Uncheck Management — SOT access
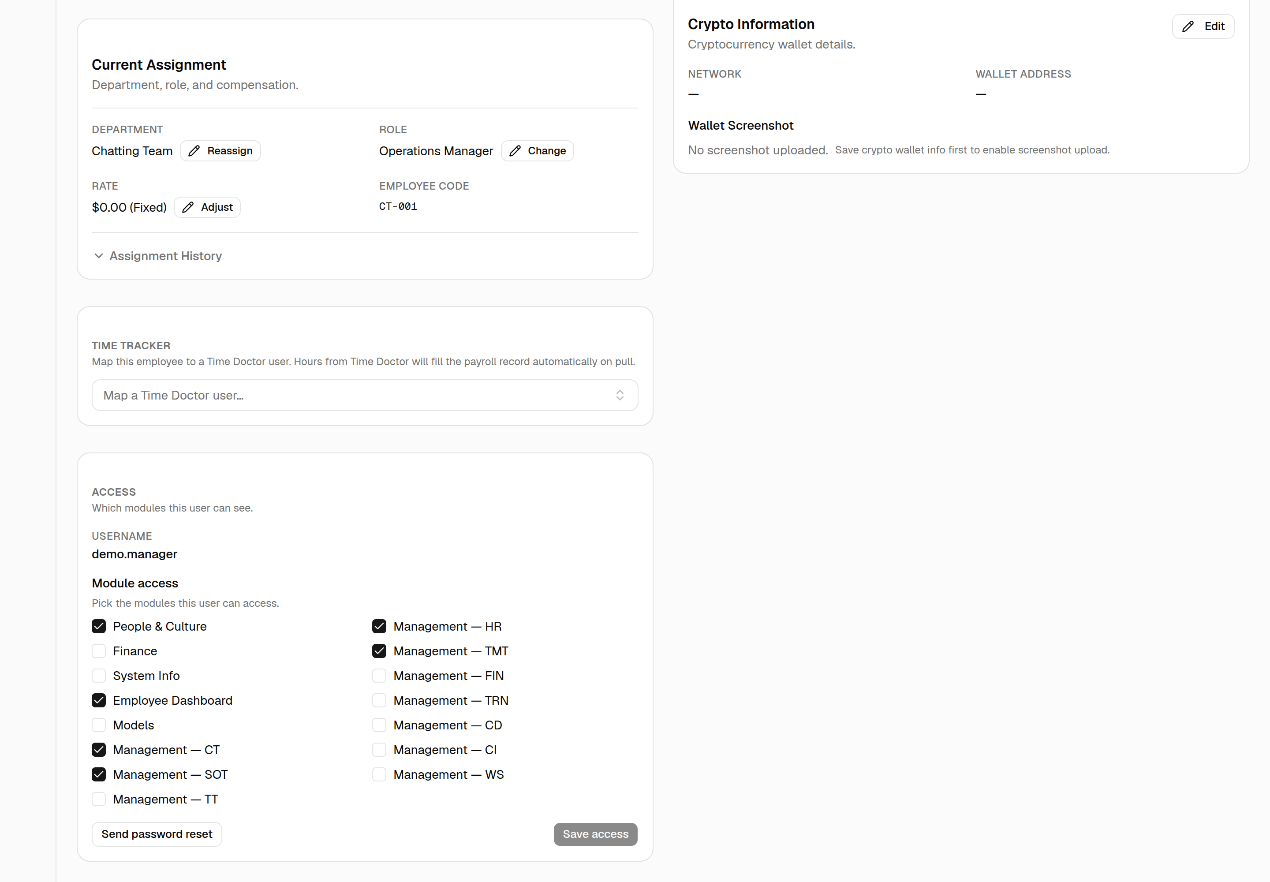This screenshot has height=882, width=1270. point(99,774)
